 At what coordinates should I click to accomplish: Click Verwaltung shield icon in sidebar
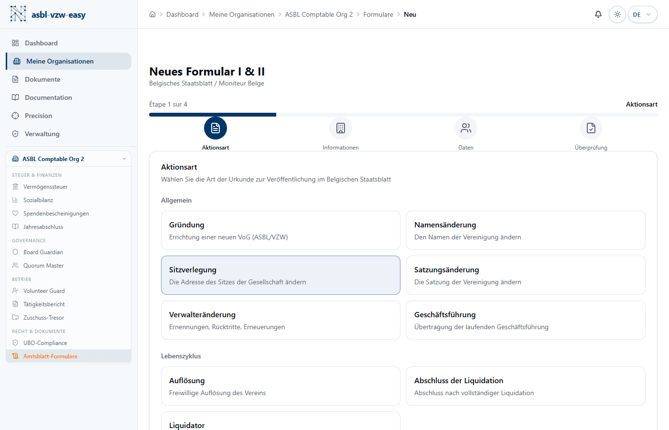click(x=15, y=134)
